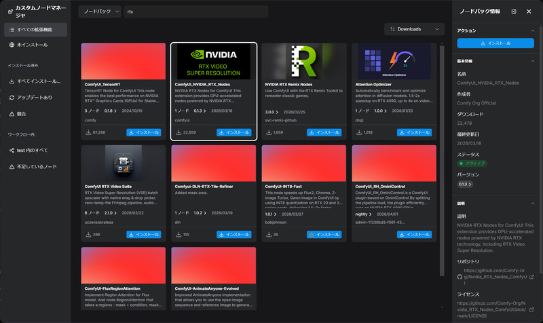
Task: Collapse the 基本情報 section
Action: click(x=533, y=61)
